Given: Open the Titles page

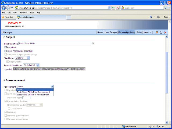Looking at the screenshot, I should point(139,32).
